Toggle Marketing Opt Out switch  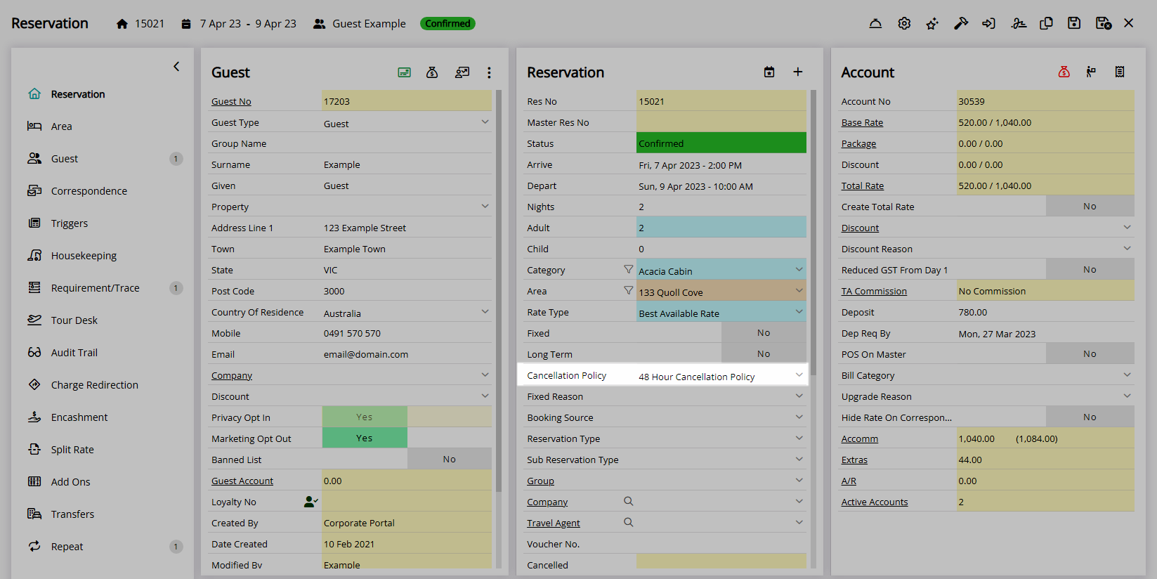(x=407, y=438)
